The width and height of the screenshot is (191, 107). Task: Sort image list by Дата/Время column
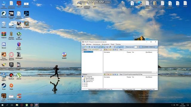[149, 52]
